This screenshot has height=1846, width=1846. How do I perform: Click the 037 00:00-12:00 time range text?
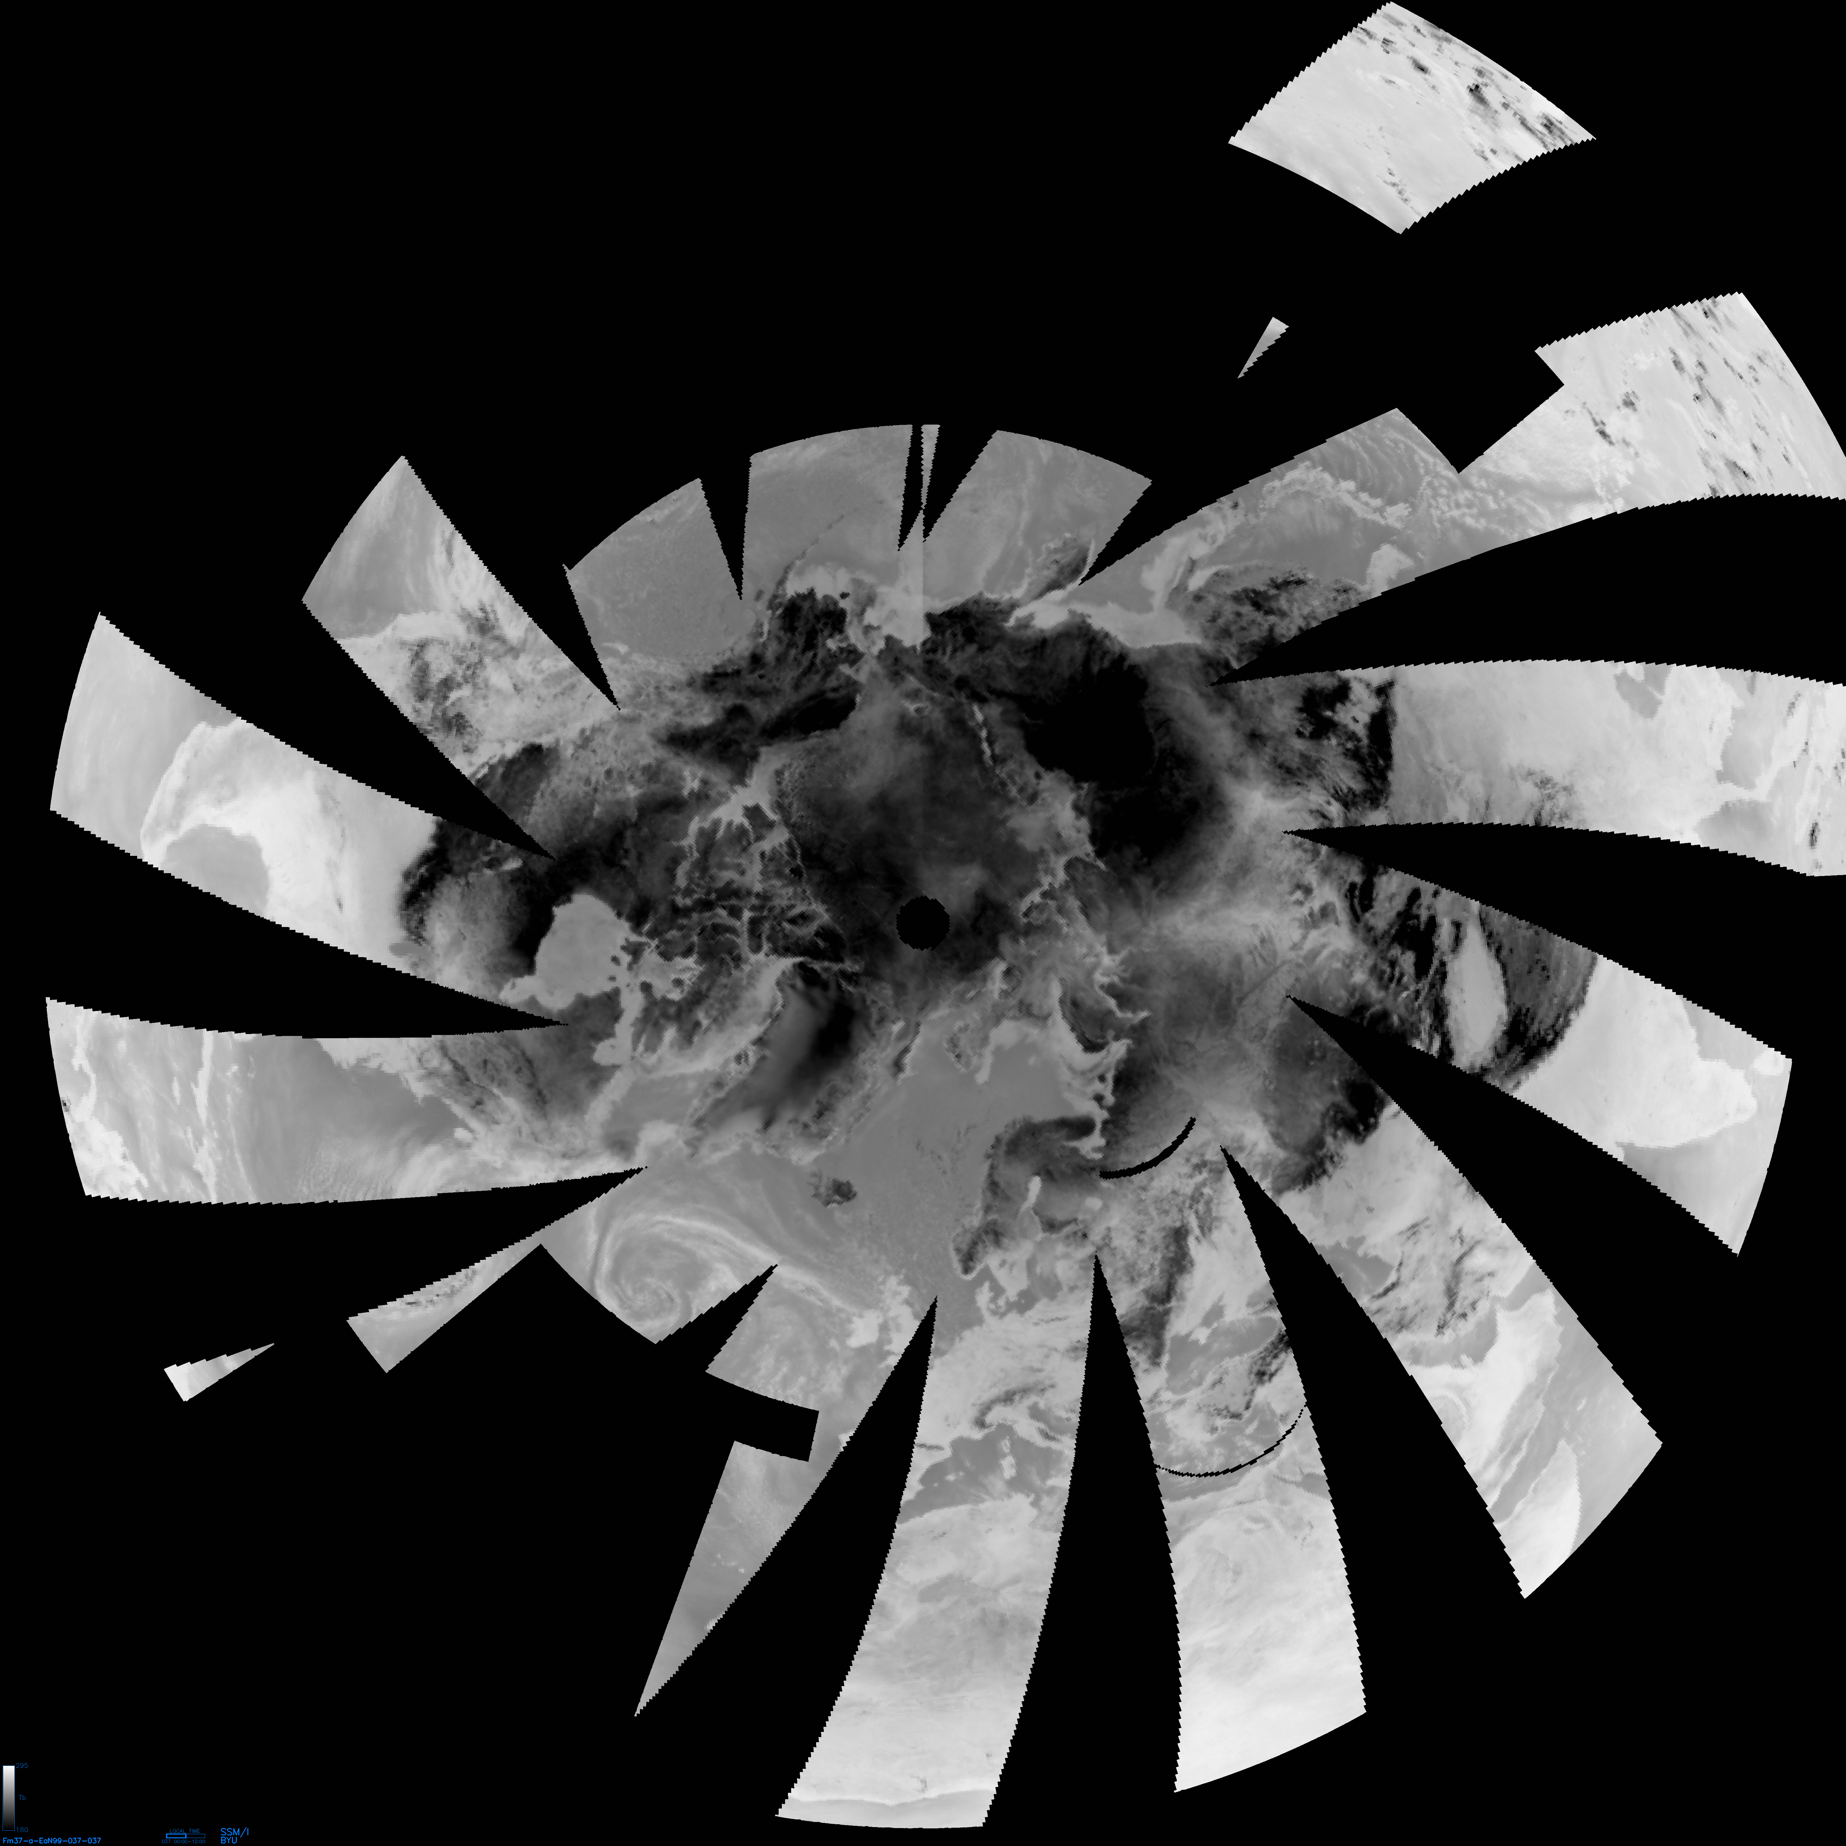184,1841
